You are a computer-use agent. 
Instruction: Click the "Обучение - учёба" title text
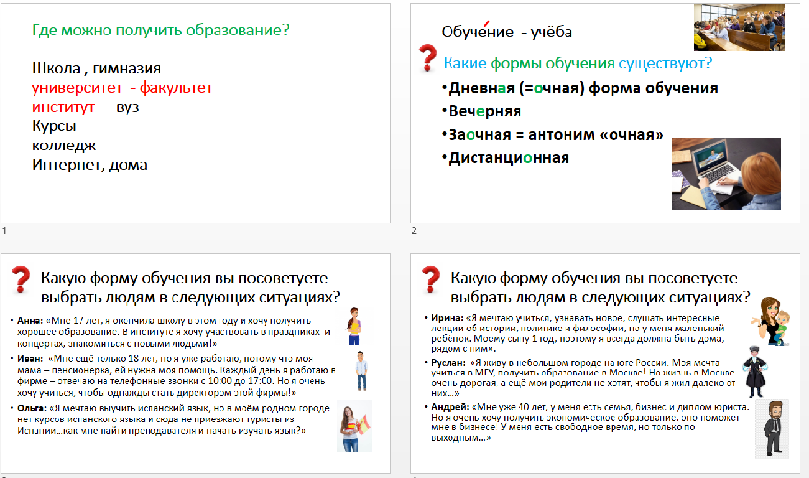[x=506, y=32]
